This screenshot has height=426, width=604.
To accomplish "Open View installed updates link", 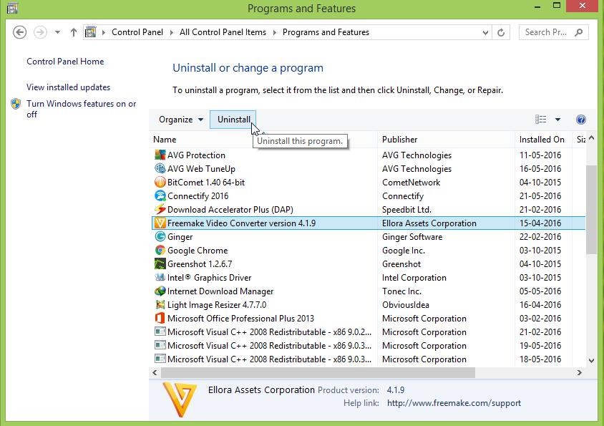I will 68,87.
